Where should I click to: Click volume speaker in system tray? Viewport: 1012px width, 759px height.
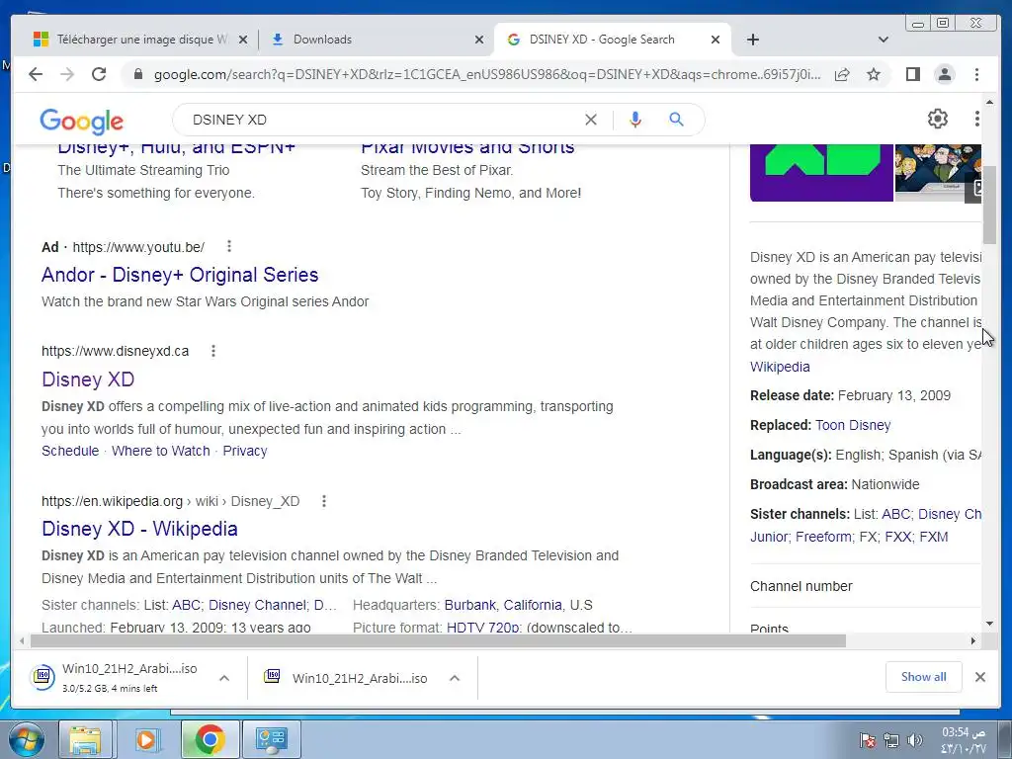click(x=914, y=739)
